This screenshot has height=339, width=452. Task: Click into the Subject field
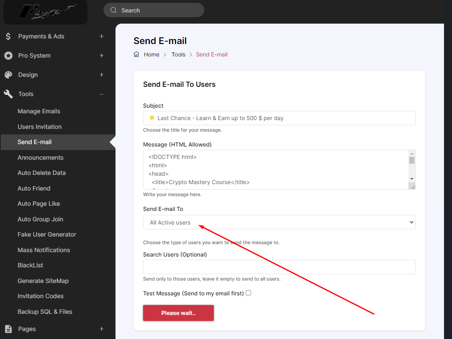pos(279,118)
